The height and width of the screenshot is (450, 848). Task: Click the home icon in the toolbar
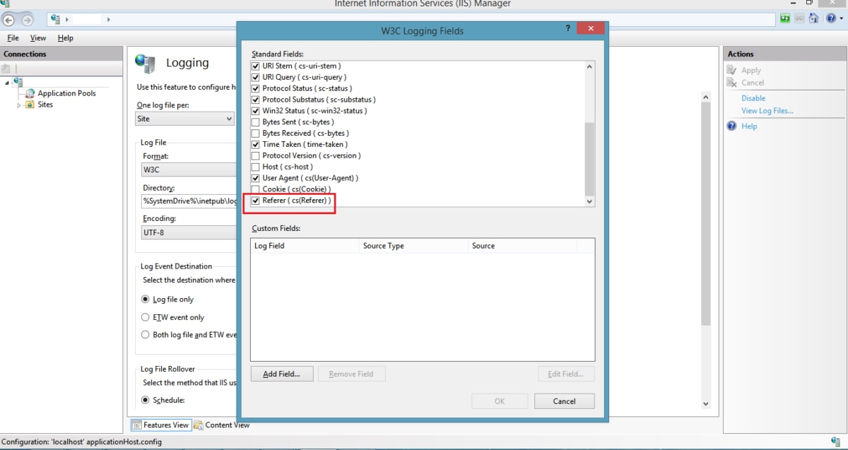pos(813,19)
